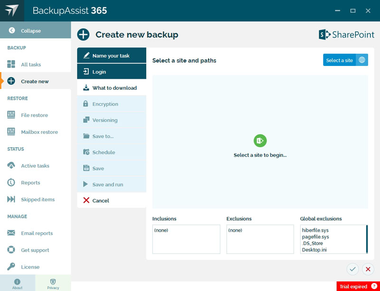Go to the Encryption step
Image resolution: width=380 pixels, height=291 pixels.
click(x=112, y=104)
